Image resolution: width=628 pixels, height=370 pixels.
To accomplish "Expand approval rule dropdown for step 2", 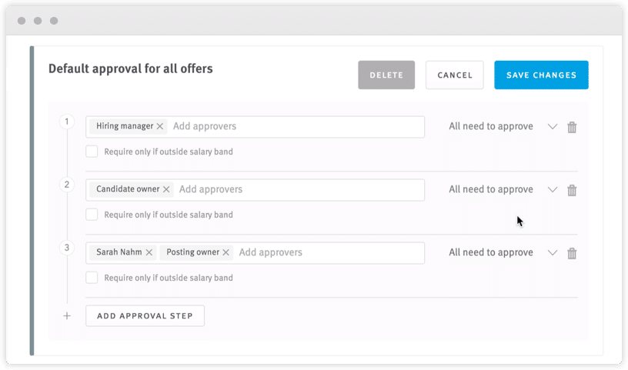I will tap(553, 189).
